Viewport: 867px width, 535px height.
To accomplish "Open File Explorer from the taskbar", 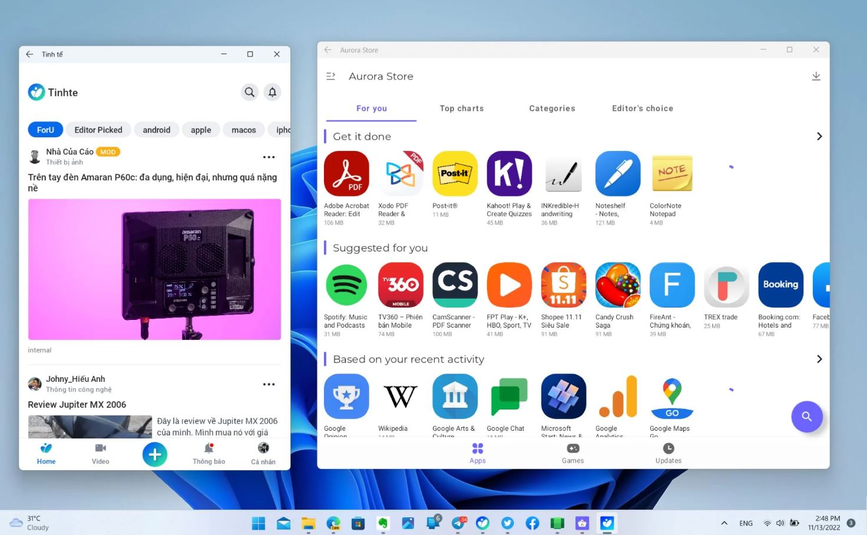I will pyautogui.click(x=309, y=523).
